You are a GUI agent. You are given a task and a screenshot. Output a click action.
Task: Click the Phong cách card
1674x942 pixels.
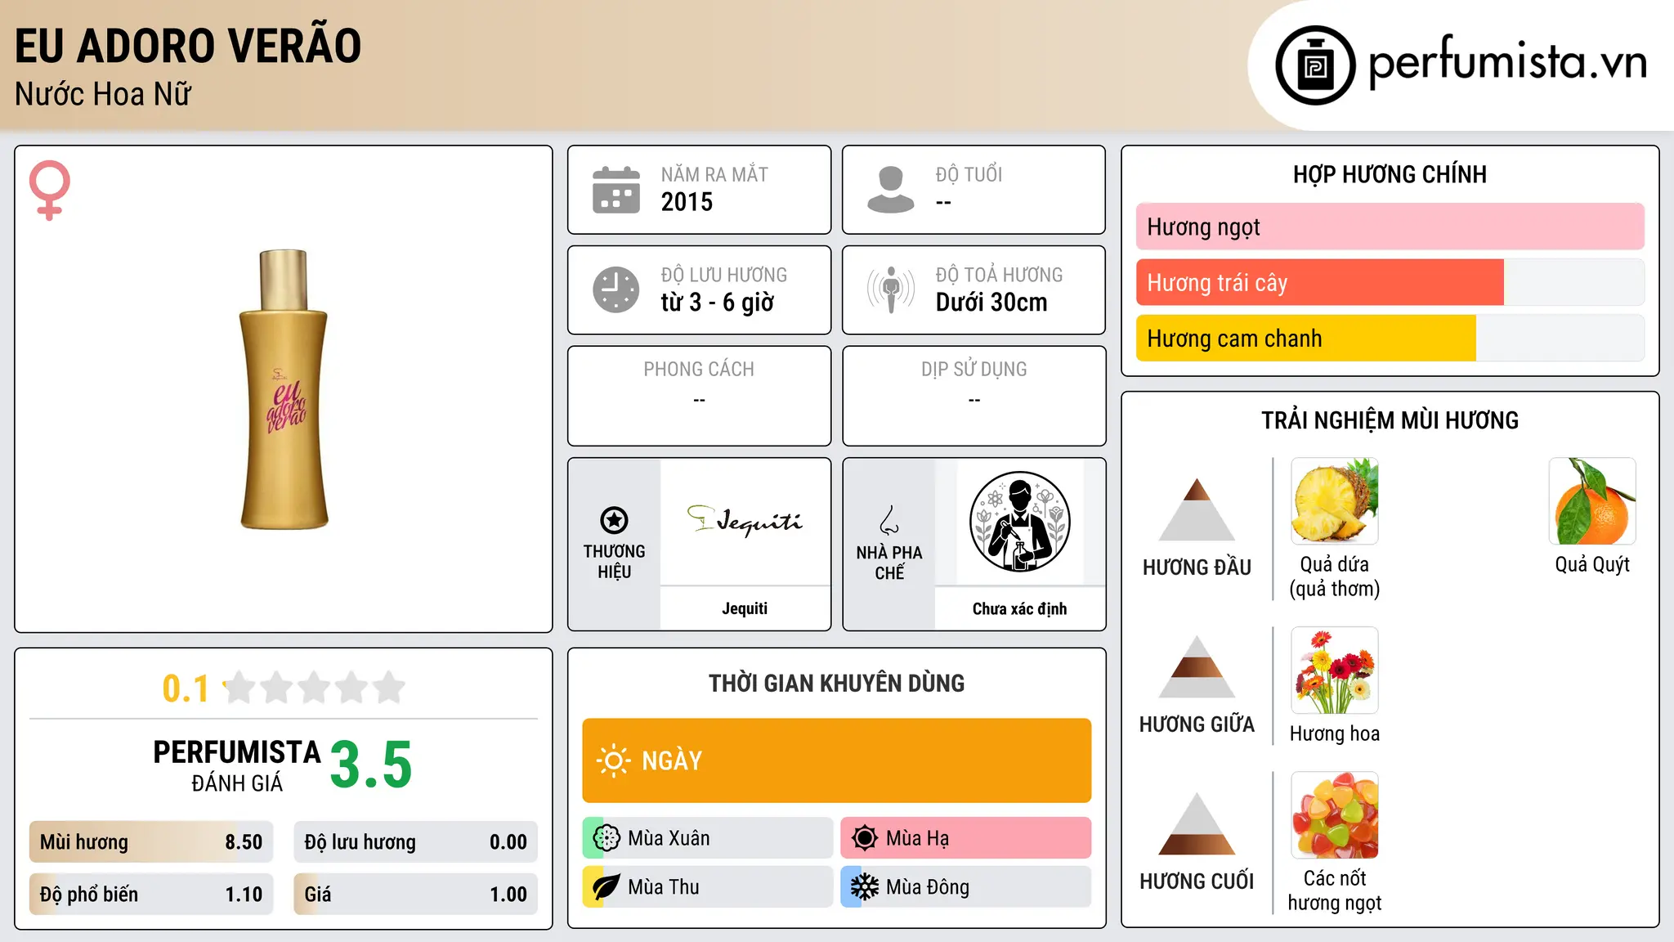pos(699,396)
